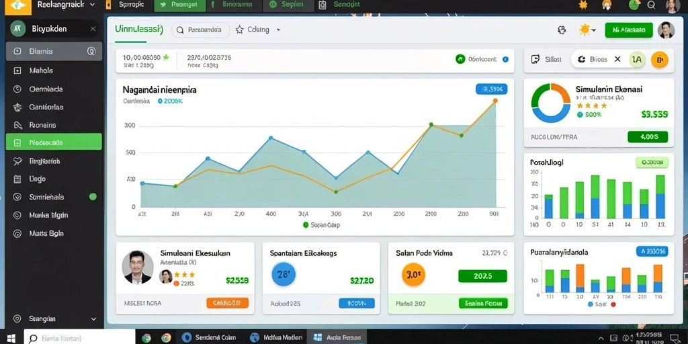688x344 pixels.
Task: Click the star icon beside Cdsing
Action: pyautogui.click(x=240, y=30)
